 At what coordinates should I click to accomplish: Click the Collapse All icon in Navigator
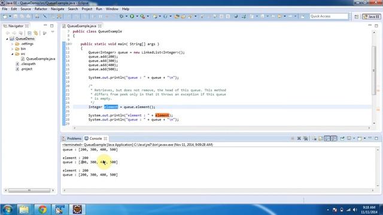tap(29, 33)
